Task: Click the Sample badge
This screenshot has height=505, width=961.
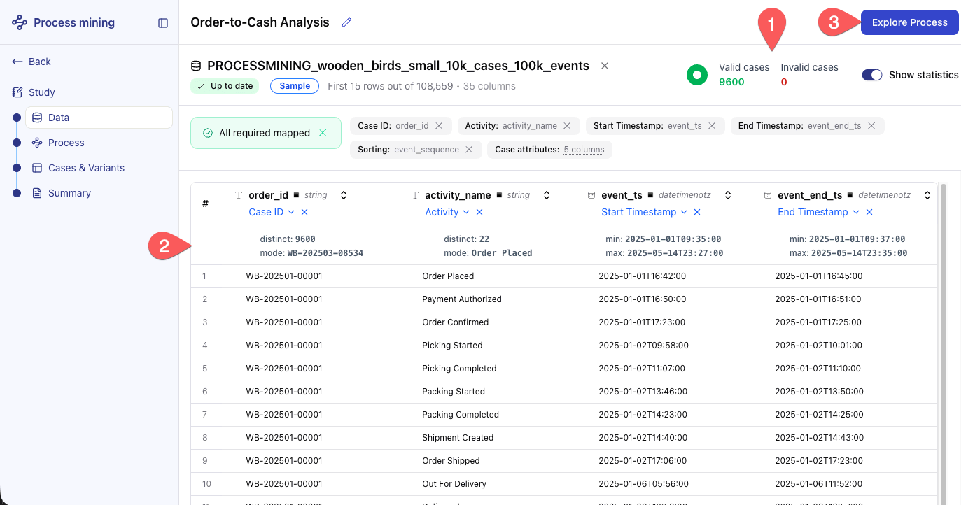Action: pos(295,86)
